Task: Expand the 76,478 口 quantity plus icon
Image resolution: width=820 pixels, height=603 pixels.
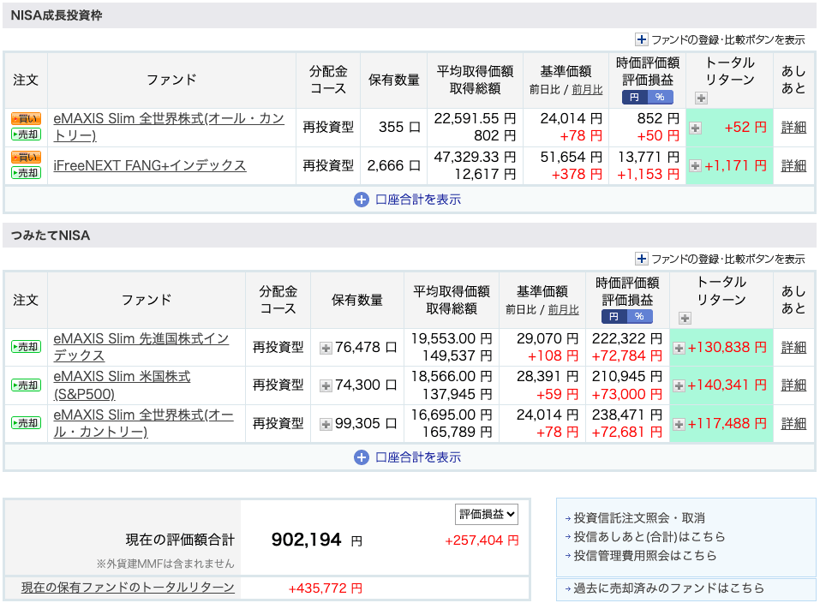Action: (x=326, y=348)
